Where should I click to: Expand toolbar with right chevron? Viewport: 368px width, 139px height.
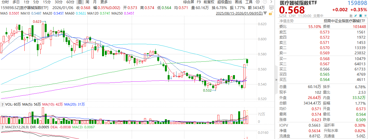[271, 2]
